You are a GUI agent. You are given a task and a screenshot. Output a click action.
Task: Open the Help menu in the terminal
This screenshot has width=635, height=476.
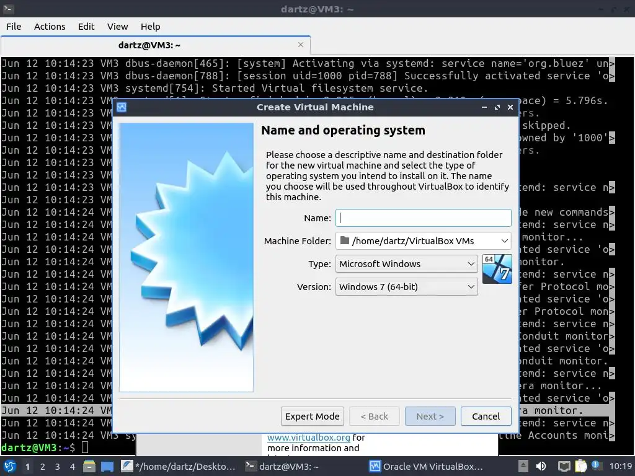(x=150, y=27)
